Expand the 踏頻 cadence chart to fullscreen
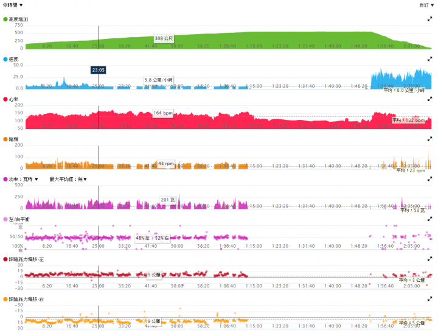The width and height of the screenshot is (438, 333). [x=429, y=139]
